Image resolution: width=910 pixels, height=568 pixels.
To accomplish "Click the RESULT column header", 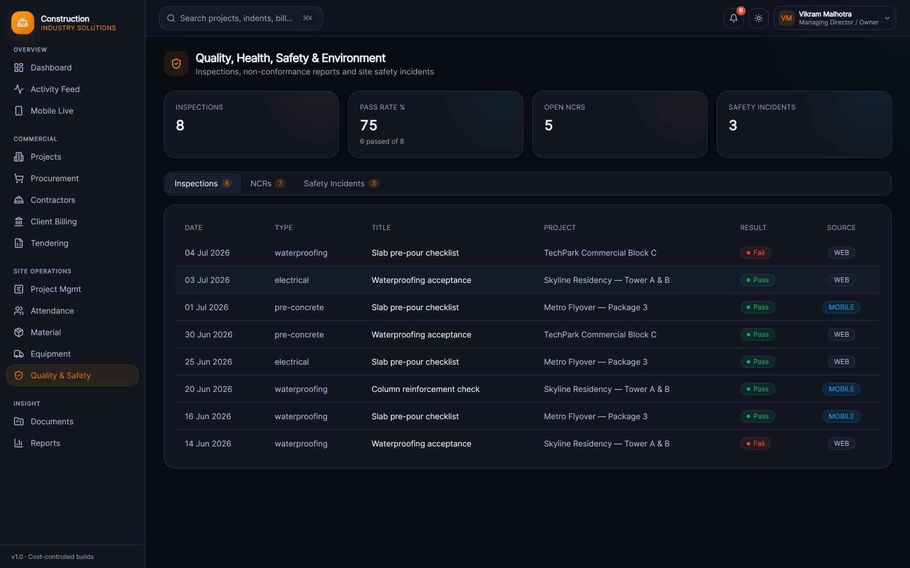I will click(753, 228).
